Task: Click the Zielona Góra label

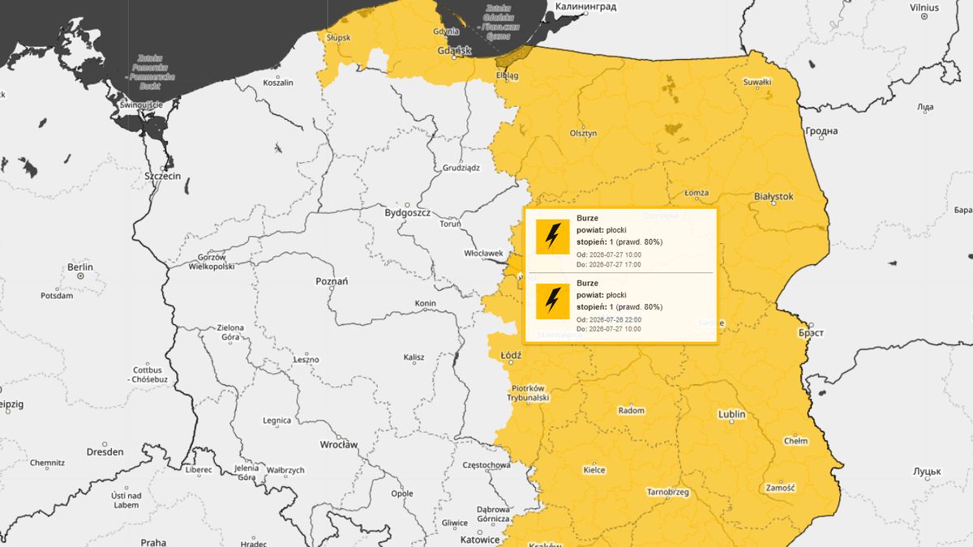Action: [230, 332]
